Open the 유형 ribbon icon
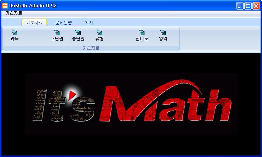Screen dimensions: 262x157 point(99,35)
